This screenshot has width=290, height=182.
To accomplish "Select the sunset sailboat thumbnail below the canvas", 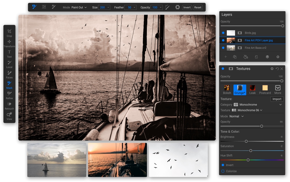I will (x=117, y=160).
